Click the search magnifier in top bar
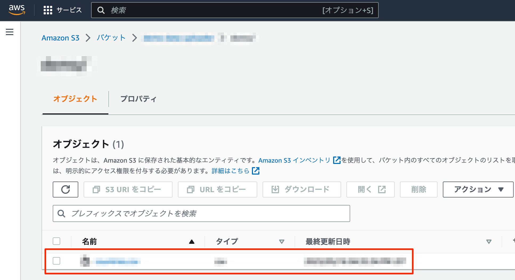Image resolution: width=515 pixels, height=280 pixels. pos(101,10)
